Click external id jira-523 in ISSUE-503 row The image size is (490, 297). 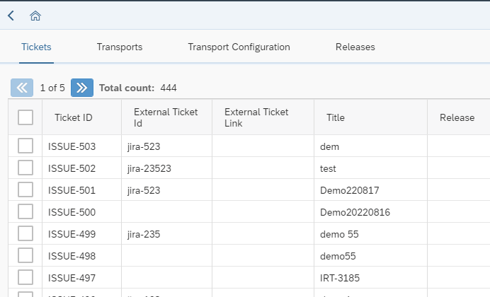pyautogui.click(x=144, y=146)
